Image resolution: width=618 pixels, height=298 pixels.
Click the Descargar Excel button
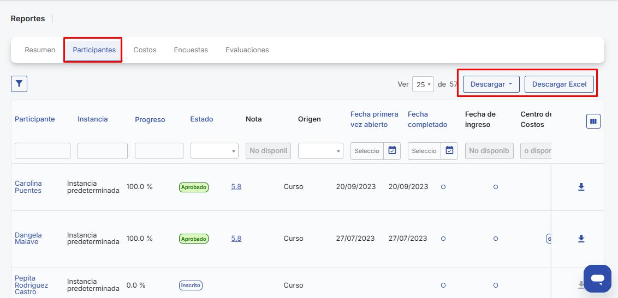tap(559, 84)
